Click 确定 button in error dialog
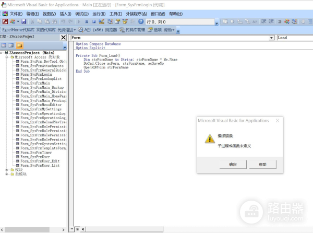Screen dimensions: 313x233 (233, 165)
